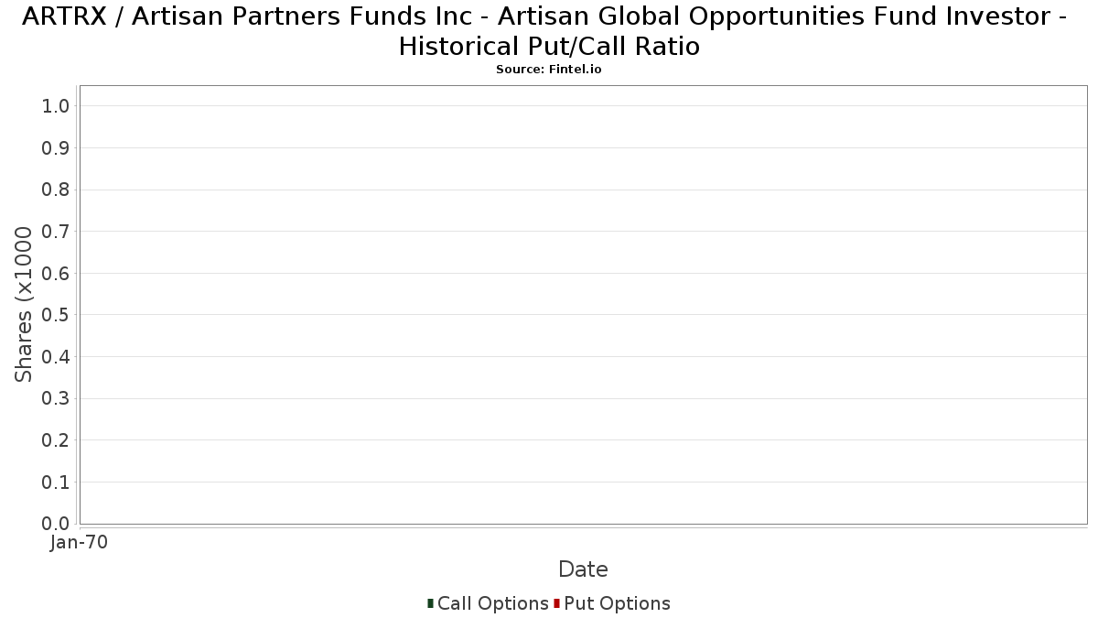
Task: Click the Historical Put/Call Ratio chart title
Action: click(548, 31)
